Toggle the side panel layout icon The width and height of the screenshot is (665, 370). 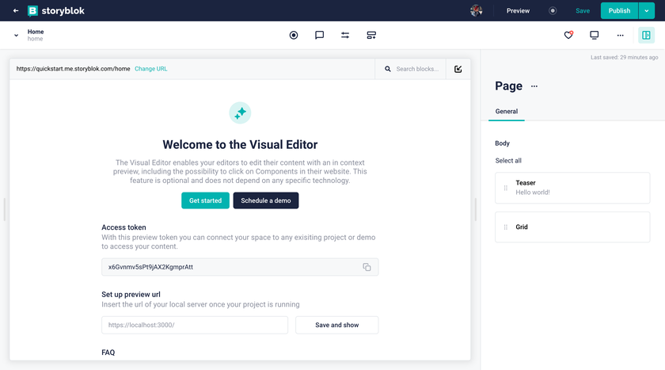point(646,35)
